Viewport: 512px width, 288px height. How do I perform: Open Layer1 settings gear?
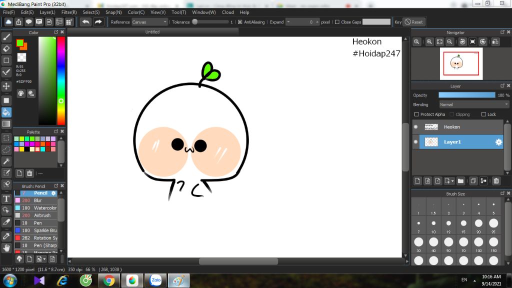click(x=498, y=142)
